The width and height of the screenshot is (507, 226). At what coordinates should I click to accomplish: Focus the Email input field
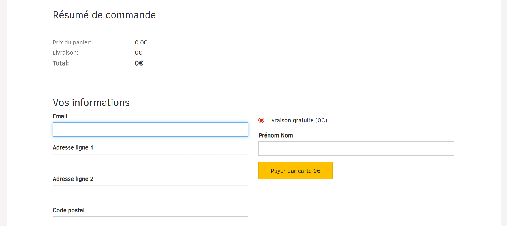coord(150,130)
